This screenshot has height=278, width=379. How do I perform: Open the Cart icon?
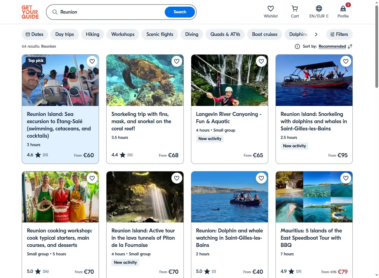[295, 8]
